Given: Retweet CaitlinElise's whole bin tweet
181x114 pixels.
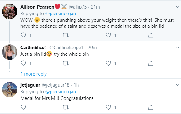Looking at the screenshot, I should (66, 63).
